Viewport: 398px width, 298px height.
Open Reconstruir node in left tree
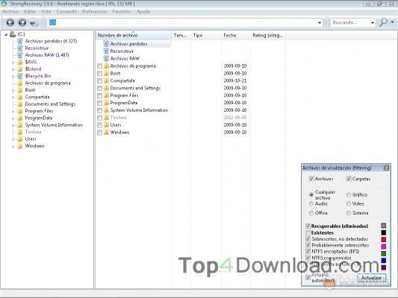[37, 48]
